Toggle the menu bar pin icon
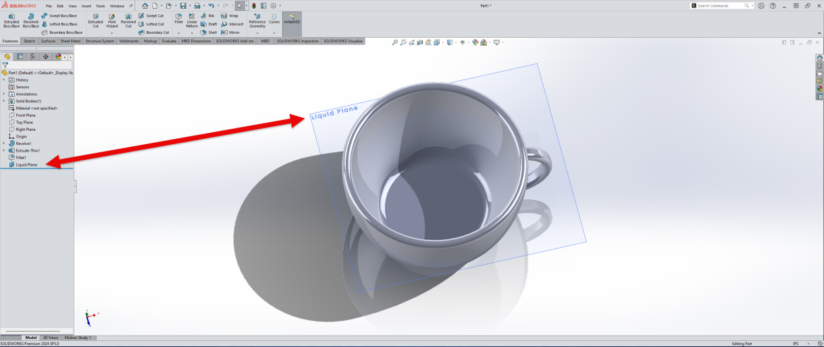The width and height of the screenshot is (824, 347). click(131, 5)
